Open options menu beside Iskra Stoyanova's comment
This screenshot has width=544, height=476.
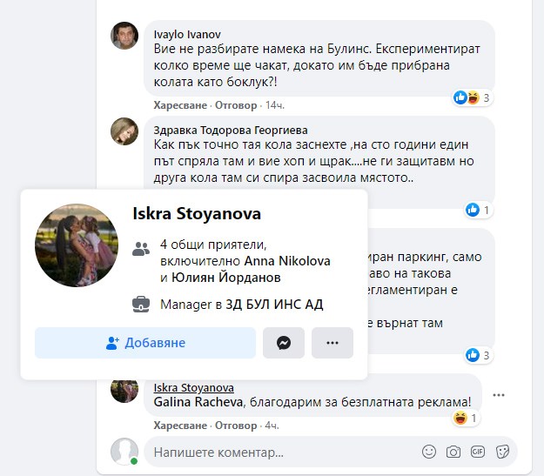(498, 395)
